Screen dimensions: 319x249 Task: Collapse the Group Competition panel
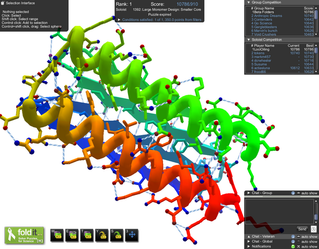pyautogui.click(x=248, y=3)
